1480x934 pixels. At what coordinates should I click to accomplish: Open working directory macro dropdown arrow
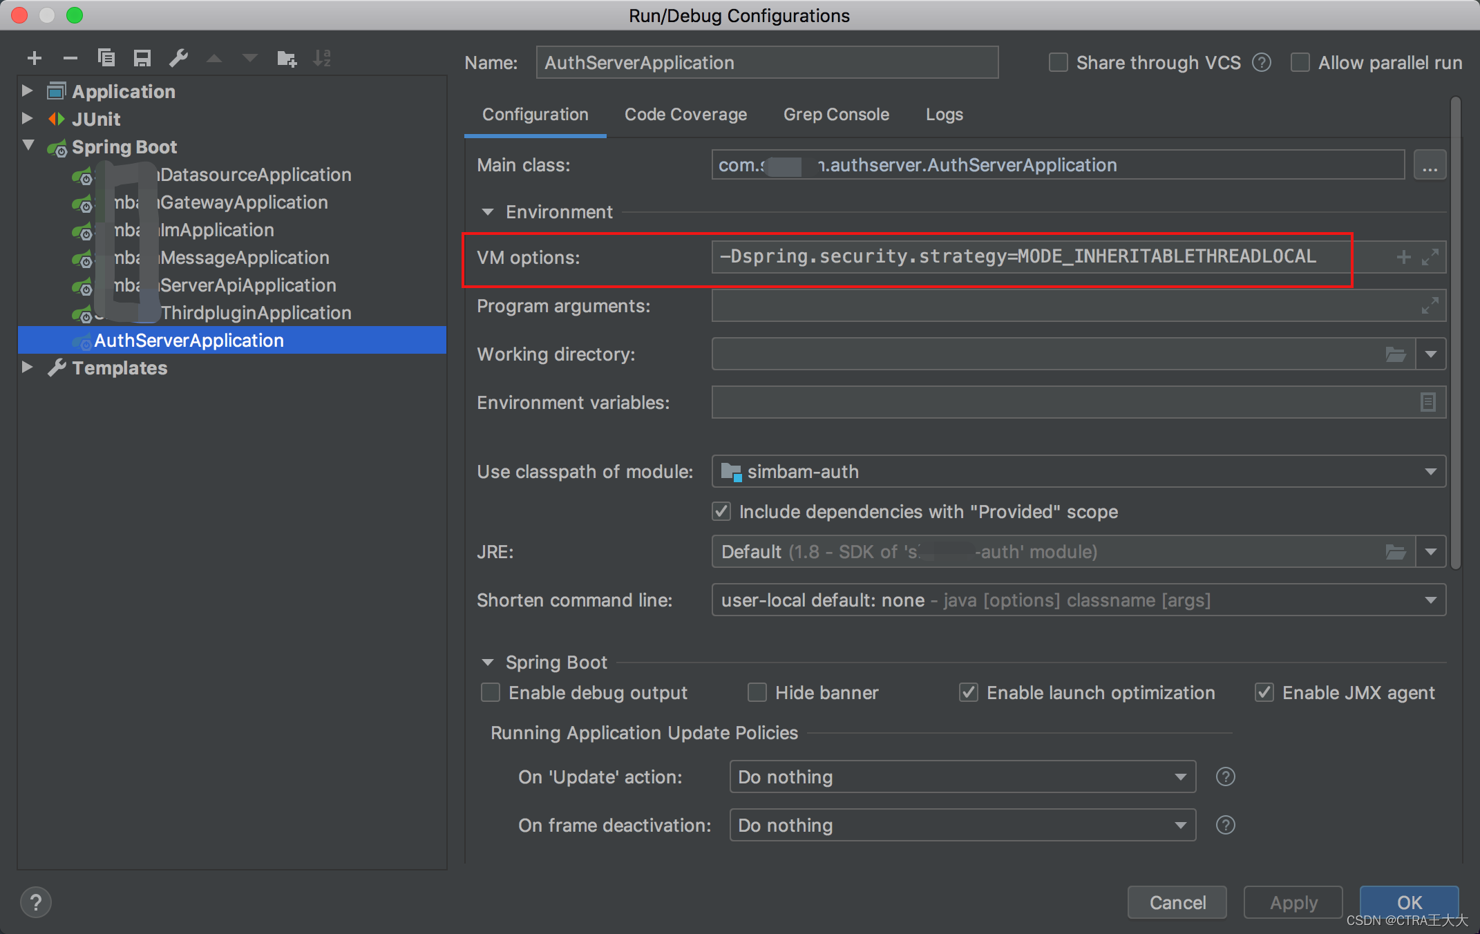(x=1431, y=354)
